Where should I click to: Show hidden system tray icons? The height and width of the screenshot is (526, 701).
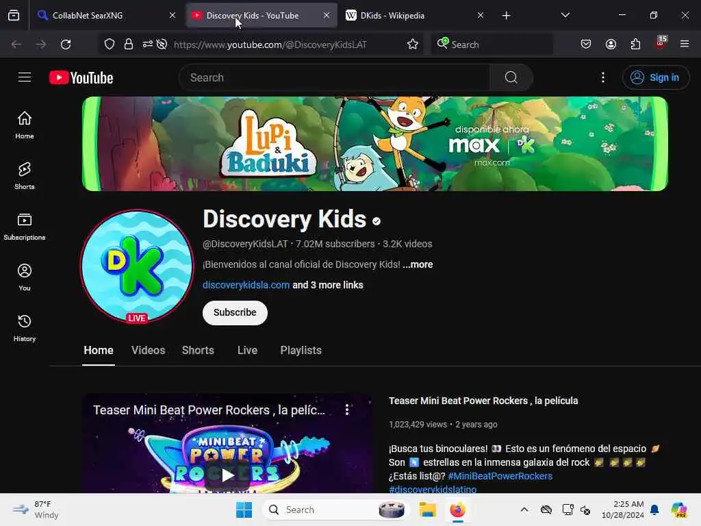coord(524,510)
